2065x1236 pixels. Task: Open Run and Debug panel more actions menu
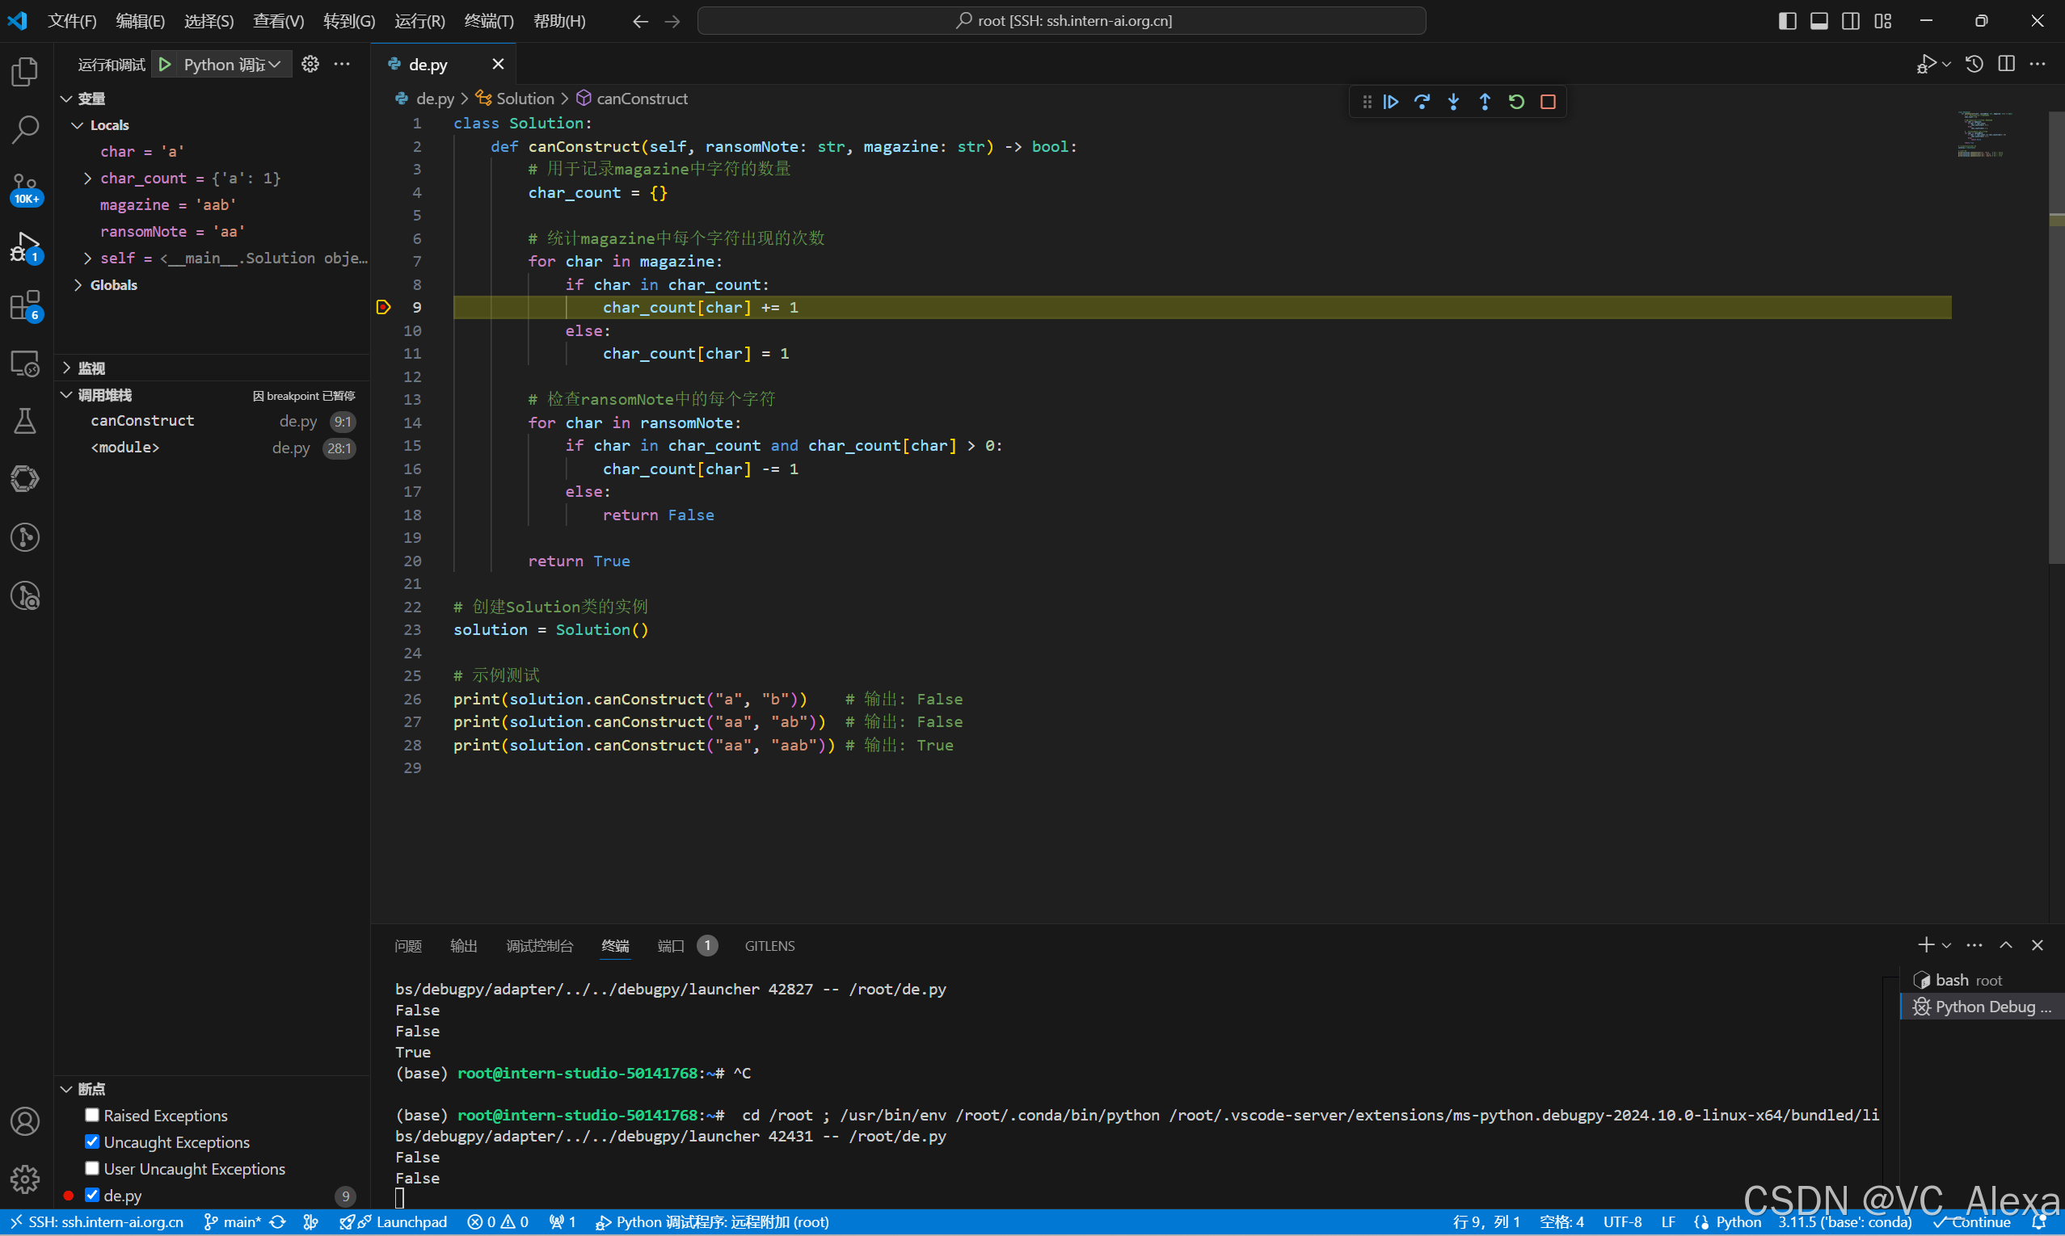[x=342, y=64]
